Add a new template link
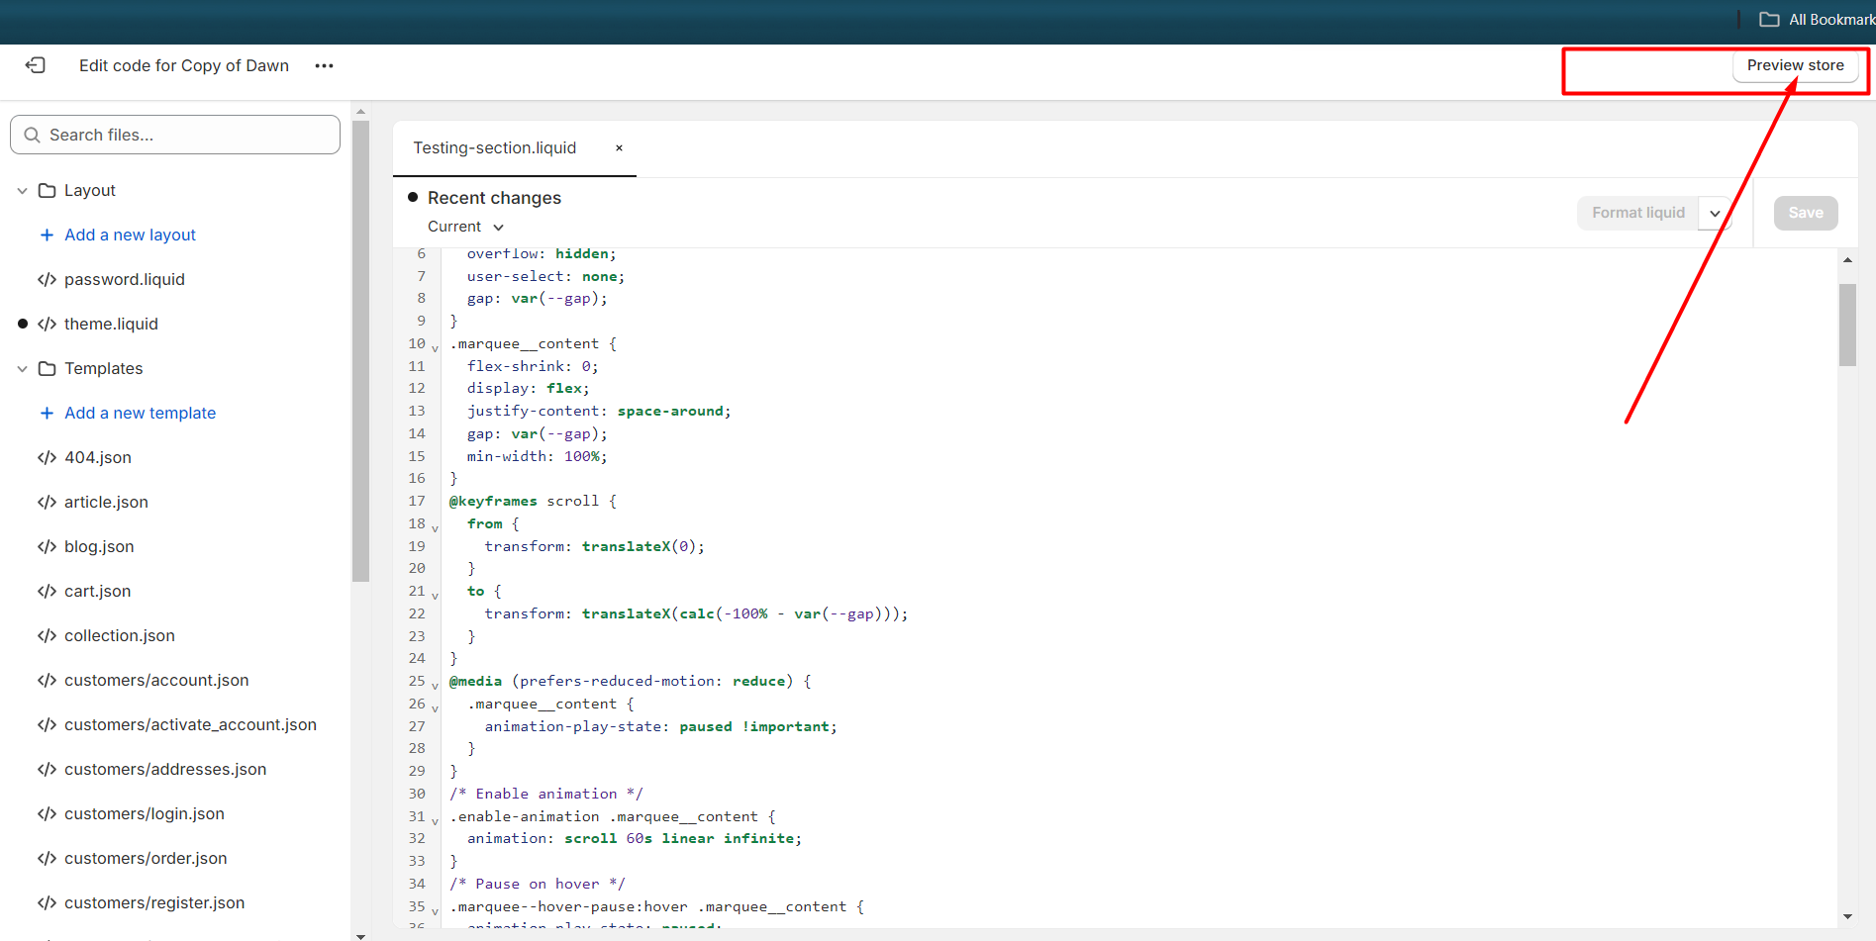The height and width of the screenshot is (941, 1876). click(140, 413)
